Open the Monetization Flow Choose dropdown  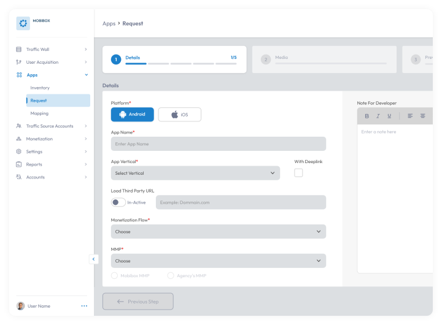coord(219,232)
